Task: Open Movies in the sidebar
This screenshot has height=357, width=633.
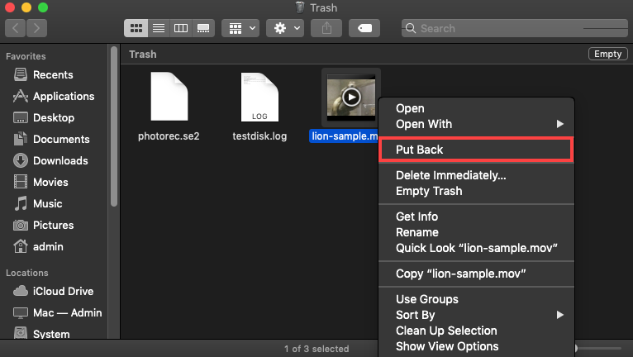Action: click(50, 182)
